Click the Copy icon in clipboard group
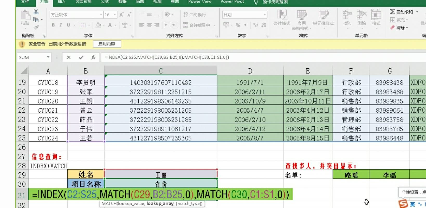This screenshot has width=426, height=208. (x=36, y=19)
